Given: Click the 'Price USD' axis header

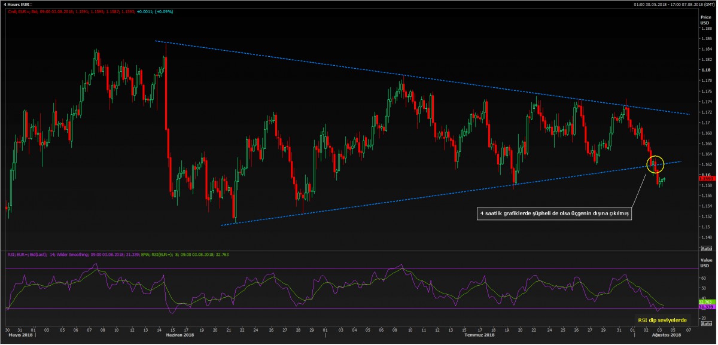Looking at the screenshot, I should [705, 20].
